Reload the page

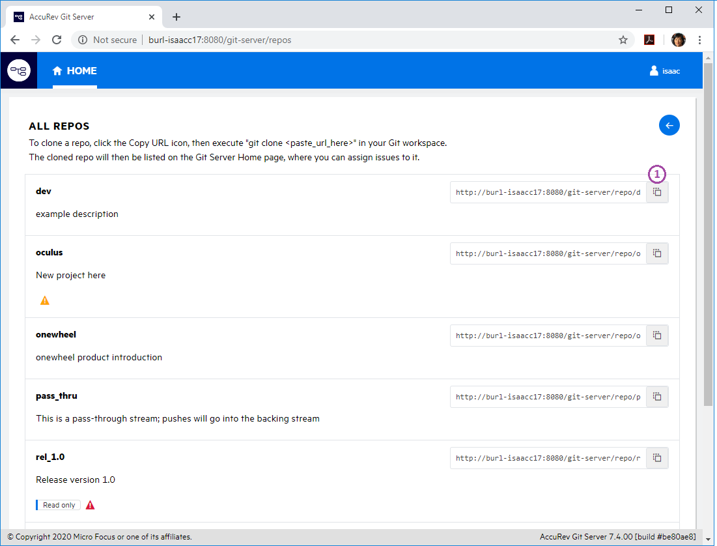click(x=57, y=40)
